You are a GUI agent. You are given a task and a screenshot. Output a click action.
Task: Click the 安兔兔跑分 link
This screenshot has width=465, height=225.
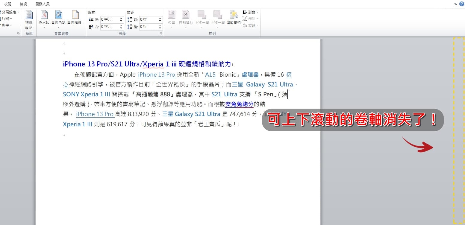(239, 104)
